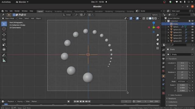Toggle viewport overlays
Screen dimensions: 195x109
point(137,18)
